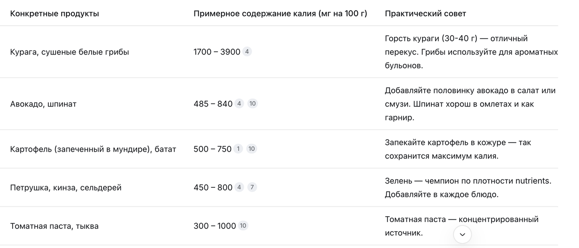Screen dimensions: 579x248
Task: Click the Томатная паста, тыква cell
Action: pyautogui.click(x=54, y=226)
